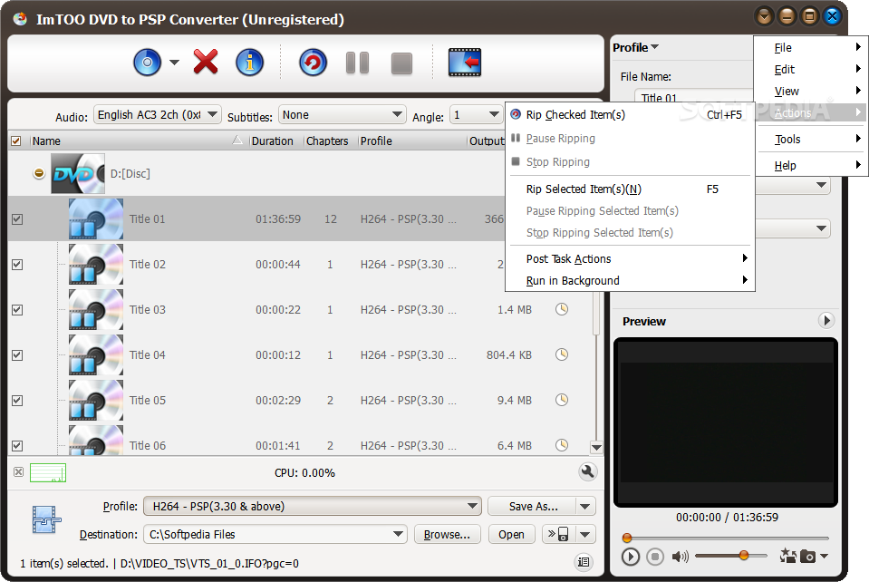Show the DVD info icon
The image size is (869, 582).
[x=250, y=62]
